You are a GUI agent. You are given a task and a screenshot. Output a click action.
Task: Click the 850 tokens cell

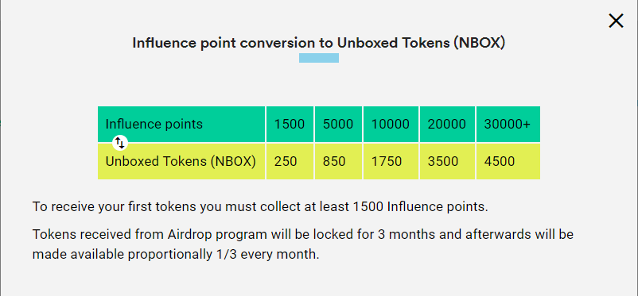pos(338,161)
